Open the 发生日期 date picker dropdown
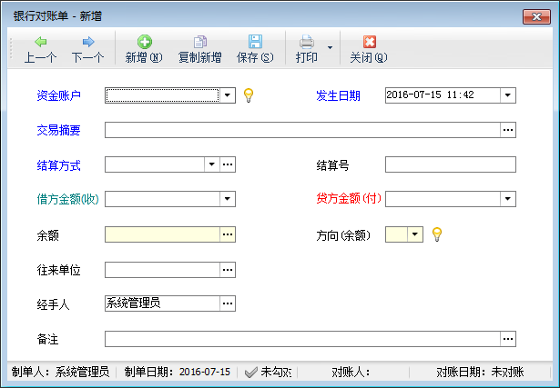This screenshot has width=560, height=388. (507, 95)
